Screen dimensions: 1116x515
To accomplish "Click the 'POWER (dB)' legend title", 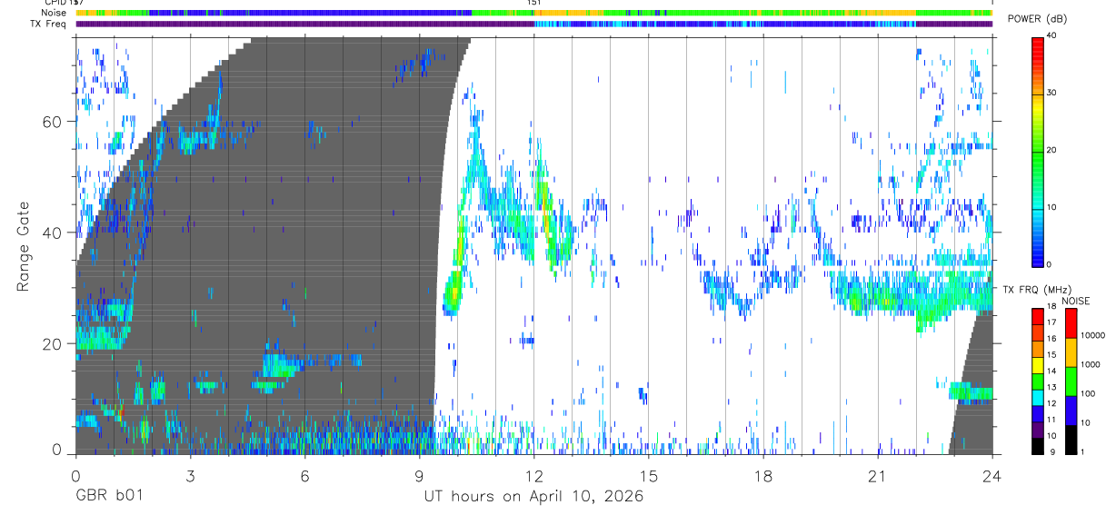I will pyautogui.click(x=1037, y=19).
